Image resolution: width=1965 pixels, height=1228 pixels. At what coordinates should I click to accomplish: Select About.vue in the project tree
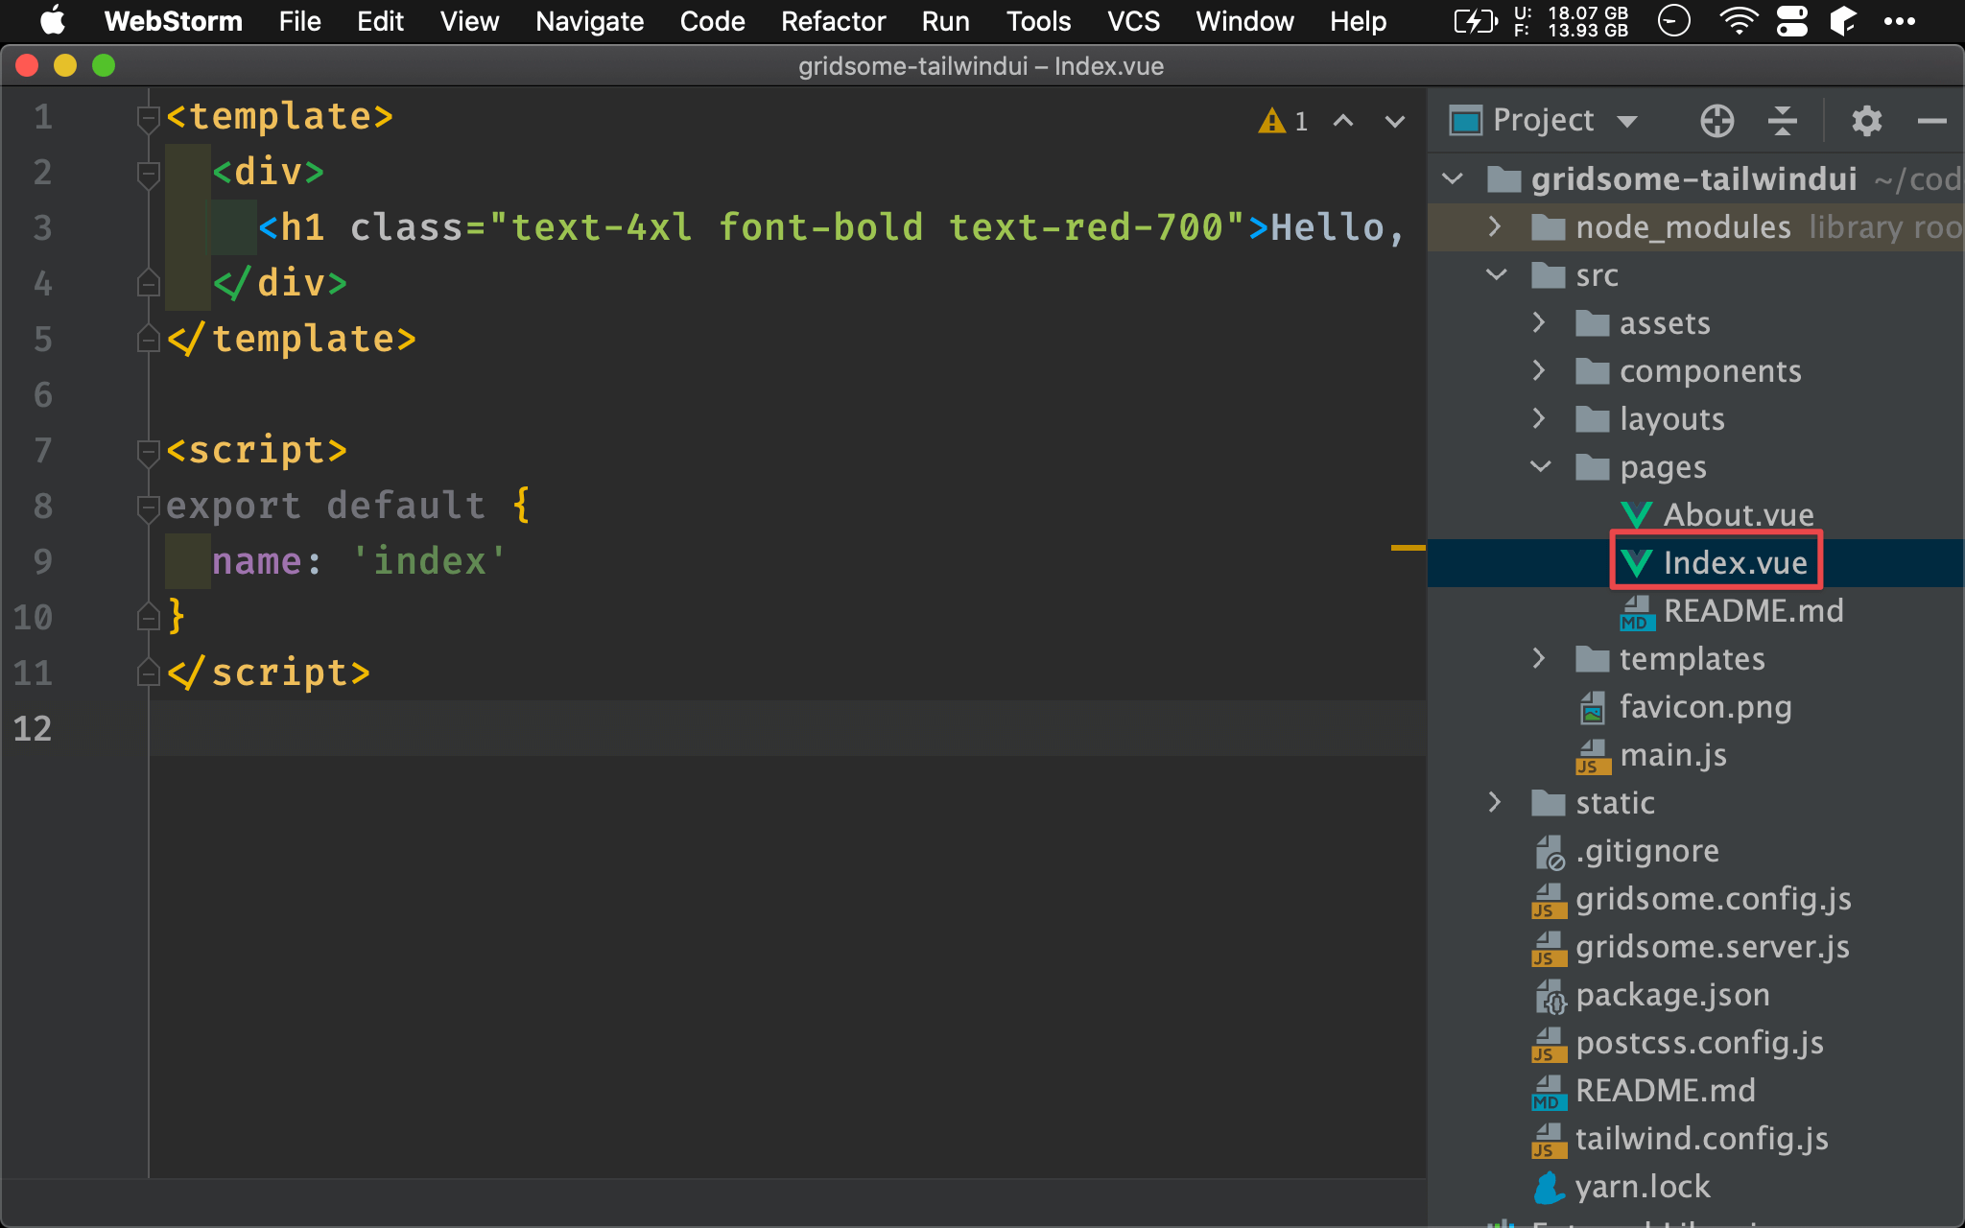point(1739,515)
